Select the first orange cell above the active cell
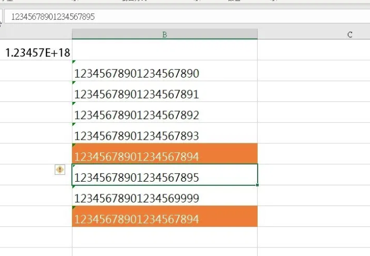This screenshot has height=256, width=370. point(165,153)
